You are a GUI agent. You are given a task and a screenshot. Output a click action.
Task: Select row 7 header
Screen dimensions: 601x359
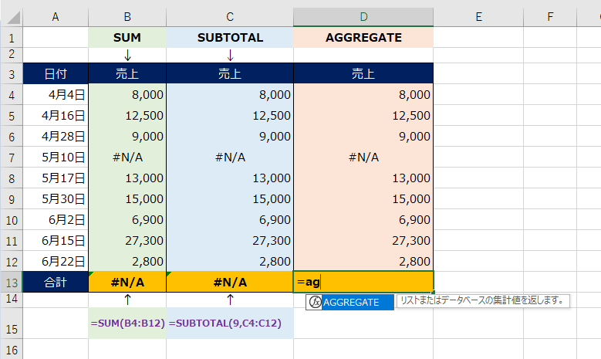[x=12, y=157]
